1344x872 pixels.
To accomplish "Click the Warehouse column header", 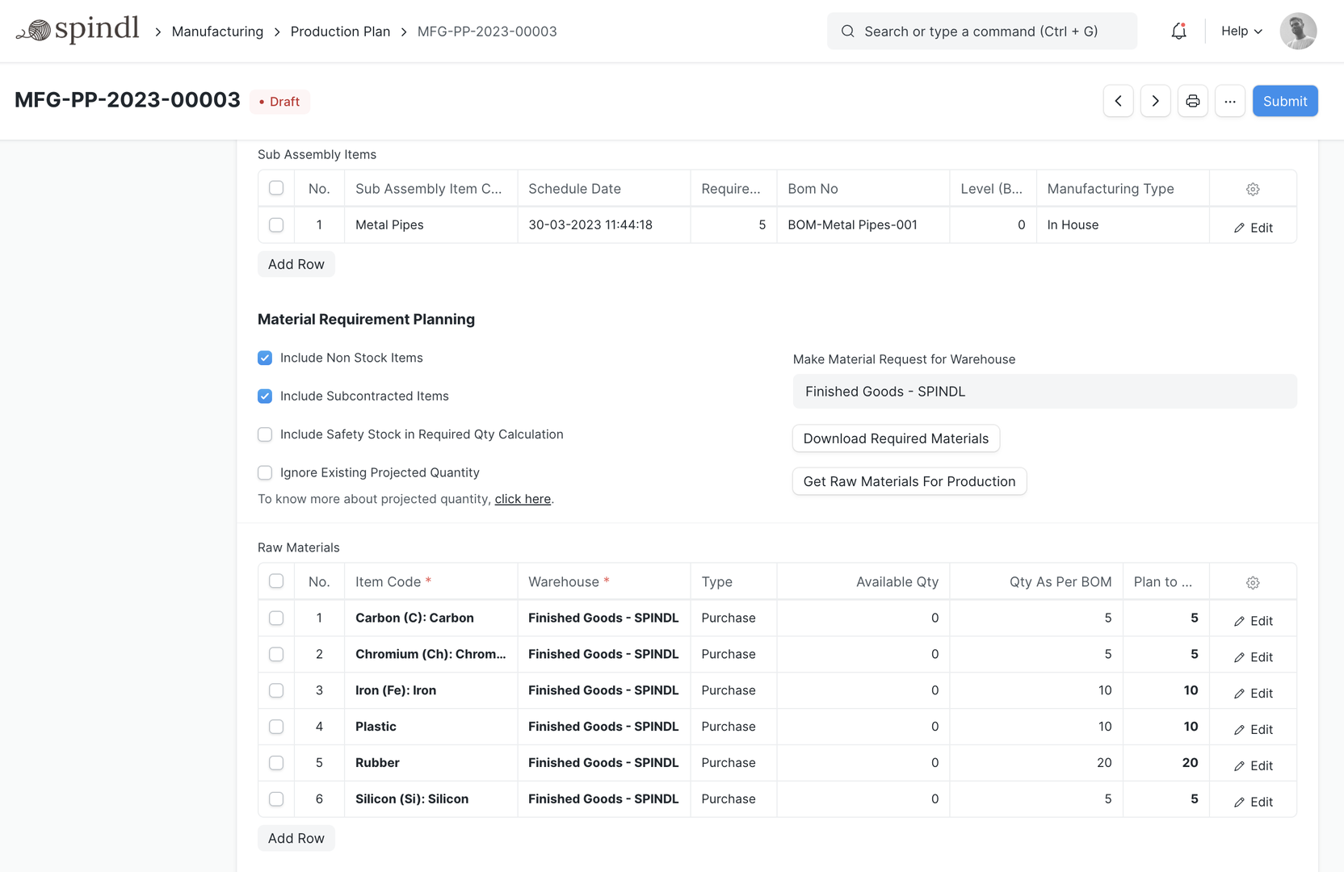I will [x=603, y=581].
